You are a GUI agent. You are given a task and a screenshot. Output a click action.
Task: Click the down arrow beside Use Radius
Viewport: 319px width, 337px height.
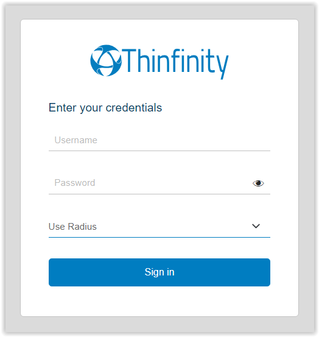(x=256, y=226)
